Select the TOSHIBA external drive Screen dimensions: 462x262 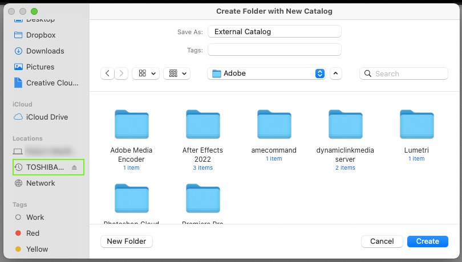pos(48,167)
